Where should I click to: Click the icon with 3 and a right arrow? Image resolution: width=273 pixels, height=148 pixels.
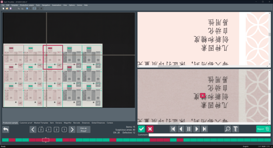point(41,129)
